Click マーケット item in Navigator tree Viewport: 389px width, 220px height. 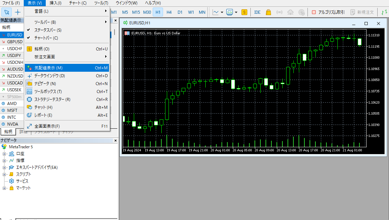[x=23, y=188]
